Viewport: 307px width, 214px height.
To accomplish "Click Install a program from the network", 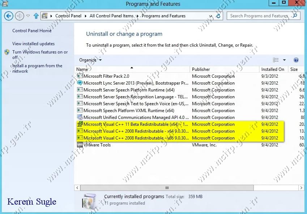I will pos(37,68).
